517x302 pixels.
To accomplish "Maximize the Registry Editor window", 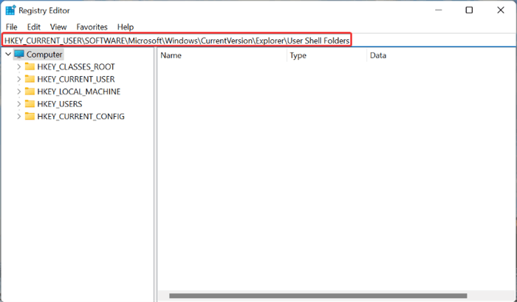I will 469,10.
